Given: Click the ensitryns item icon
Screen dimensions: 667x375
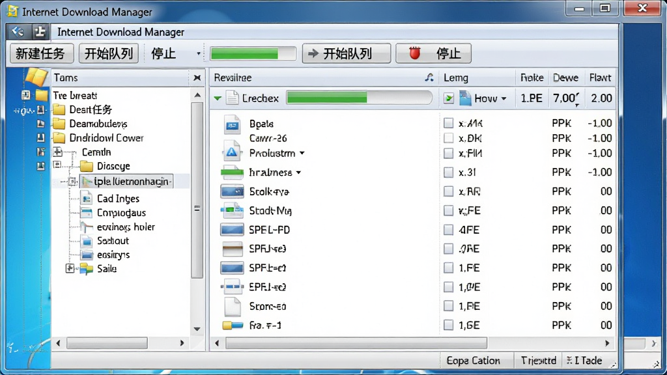Looking at the screenshot, I should [x=87, y=255].
